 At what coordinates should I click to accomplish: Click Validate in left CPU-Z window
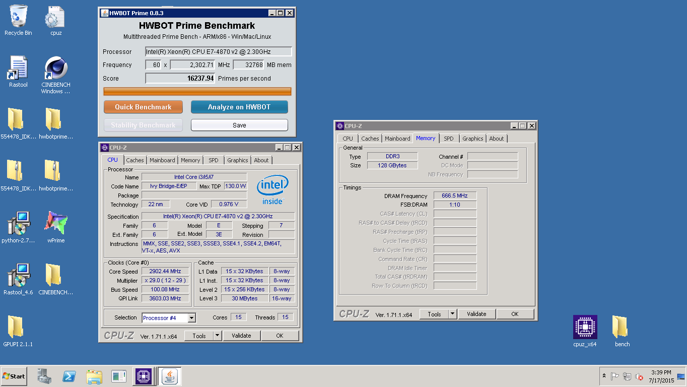tap(241, 336)
